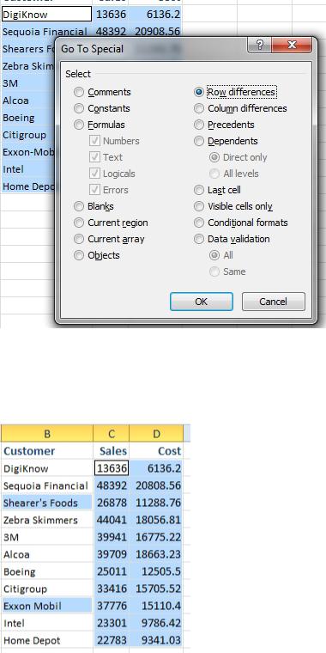This screenshot has width=326, height=653.
Task: Click the Same option under Data validation
Action: tap(227, 272)
